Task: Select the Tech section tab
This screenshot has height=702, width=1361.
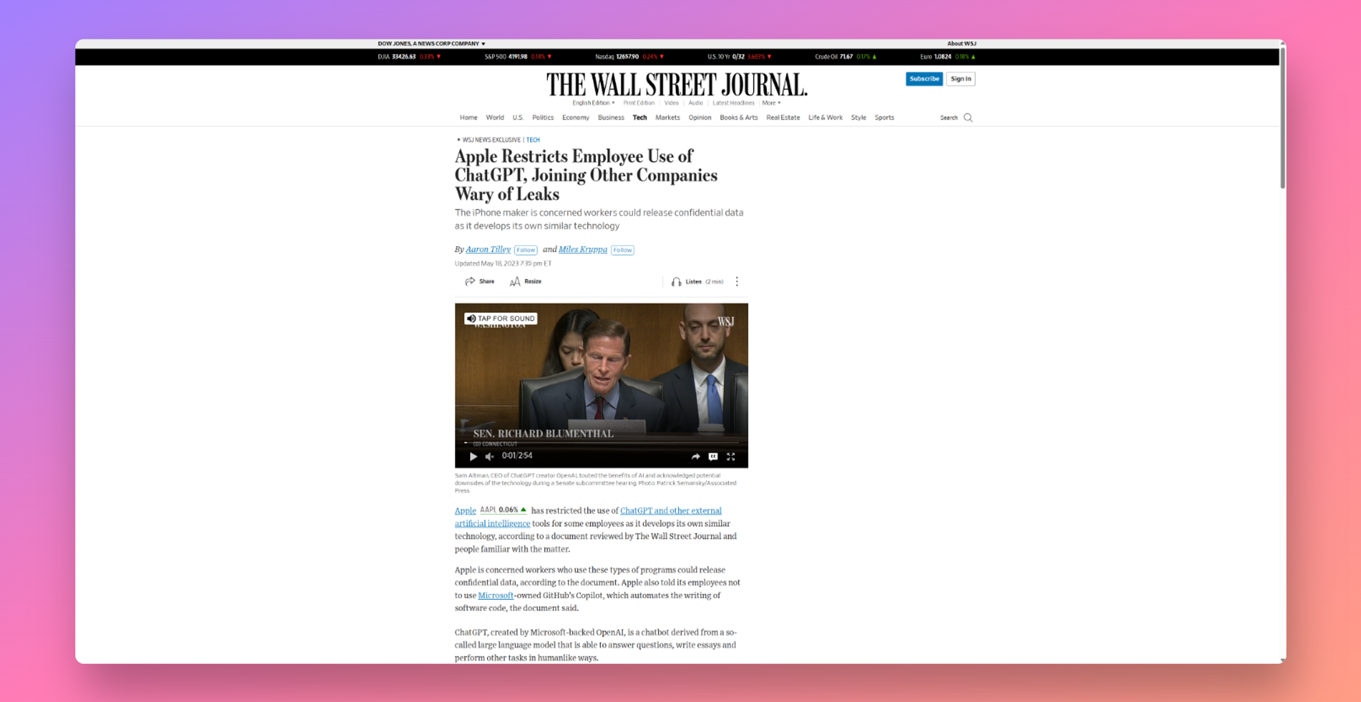Action: tap(640, 118)
